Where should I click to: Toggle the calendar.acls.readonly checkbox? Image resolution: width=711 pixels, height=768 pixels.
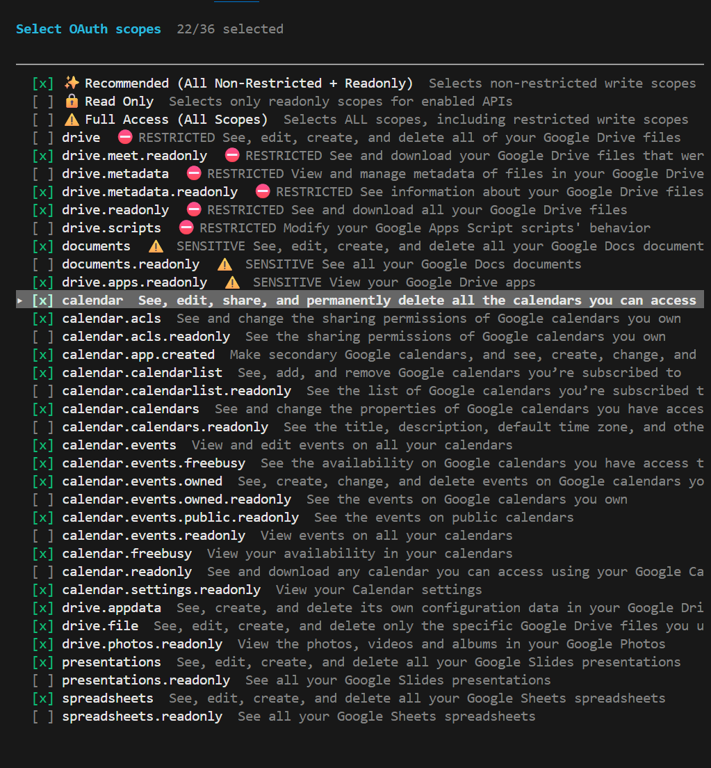click(42, 337)
